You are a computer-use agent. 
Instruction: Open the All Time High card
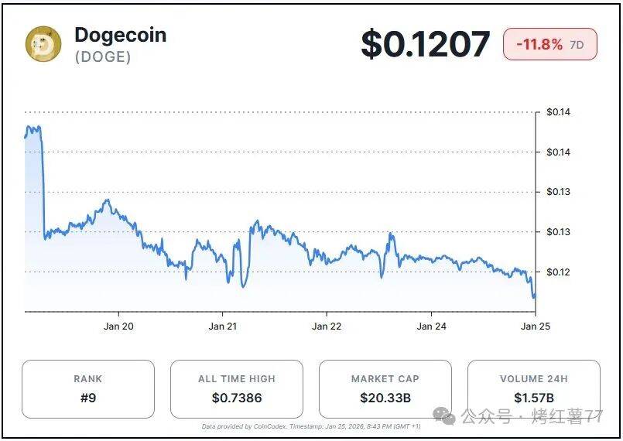(236, 389)
